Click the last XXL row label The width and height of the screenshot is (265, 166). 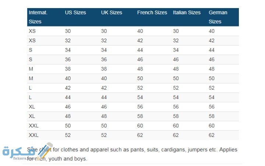point(33,135)
